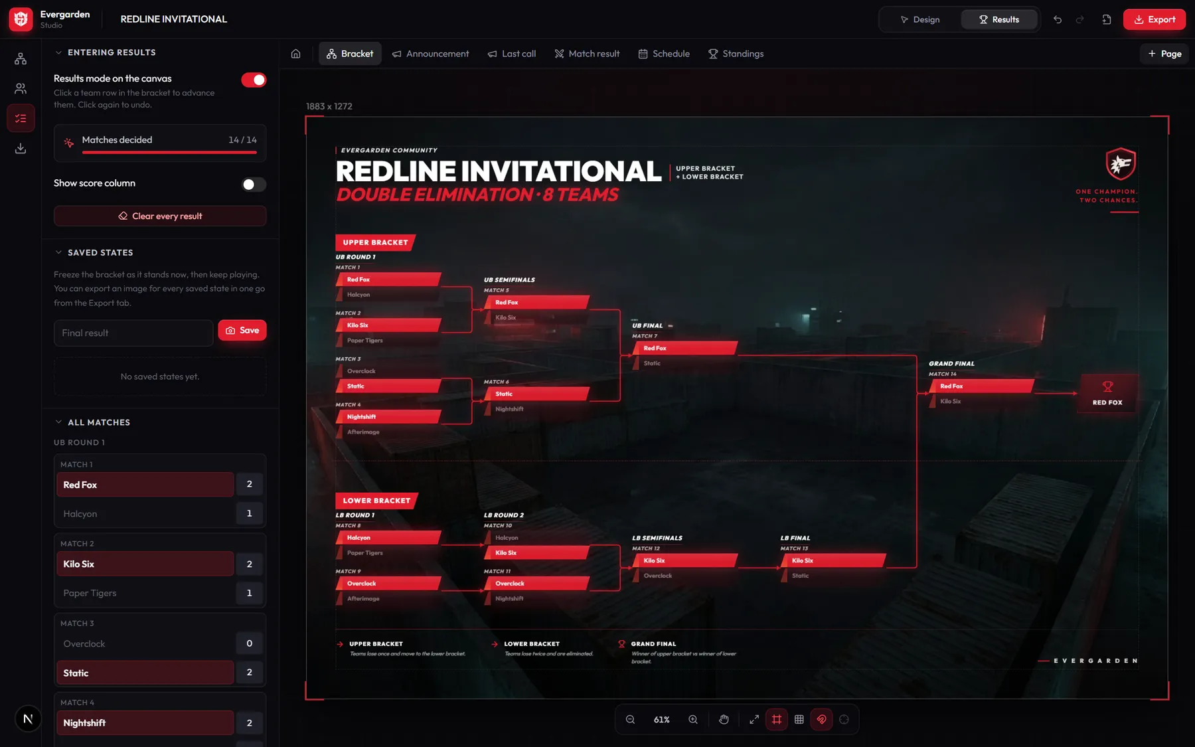Toggle the frame guides icon

pyautogui.click(x=777, y=719)
